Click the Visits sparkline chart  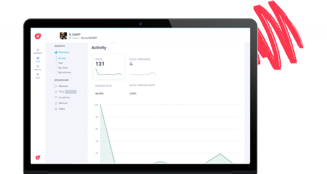(x=108, y=72)
